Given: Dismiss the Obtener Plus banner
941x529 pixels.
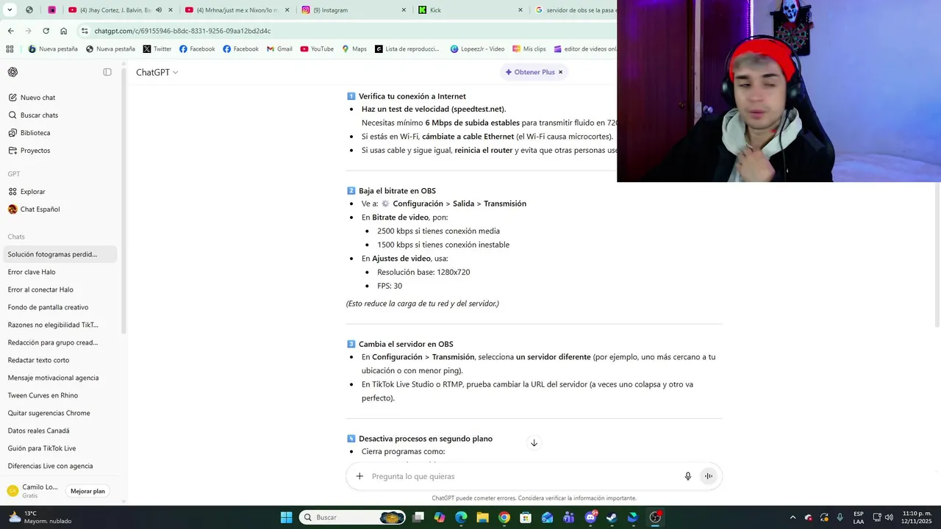Looking at the screenshot, I should click(560, 72).
